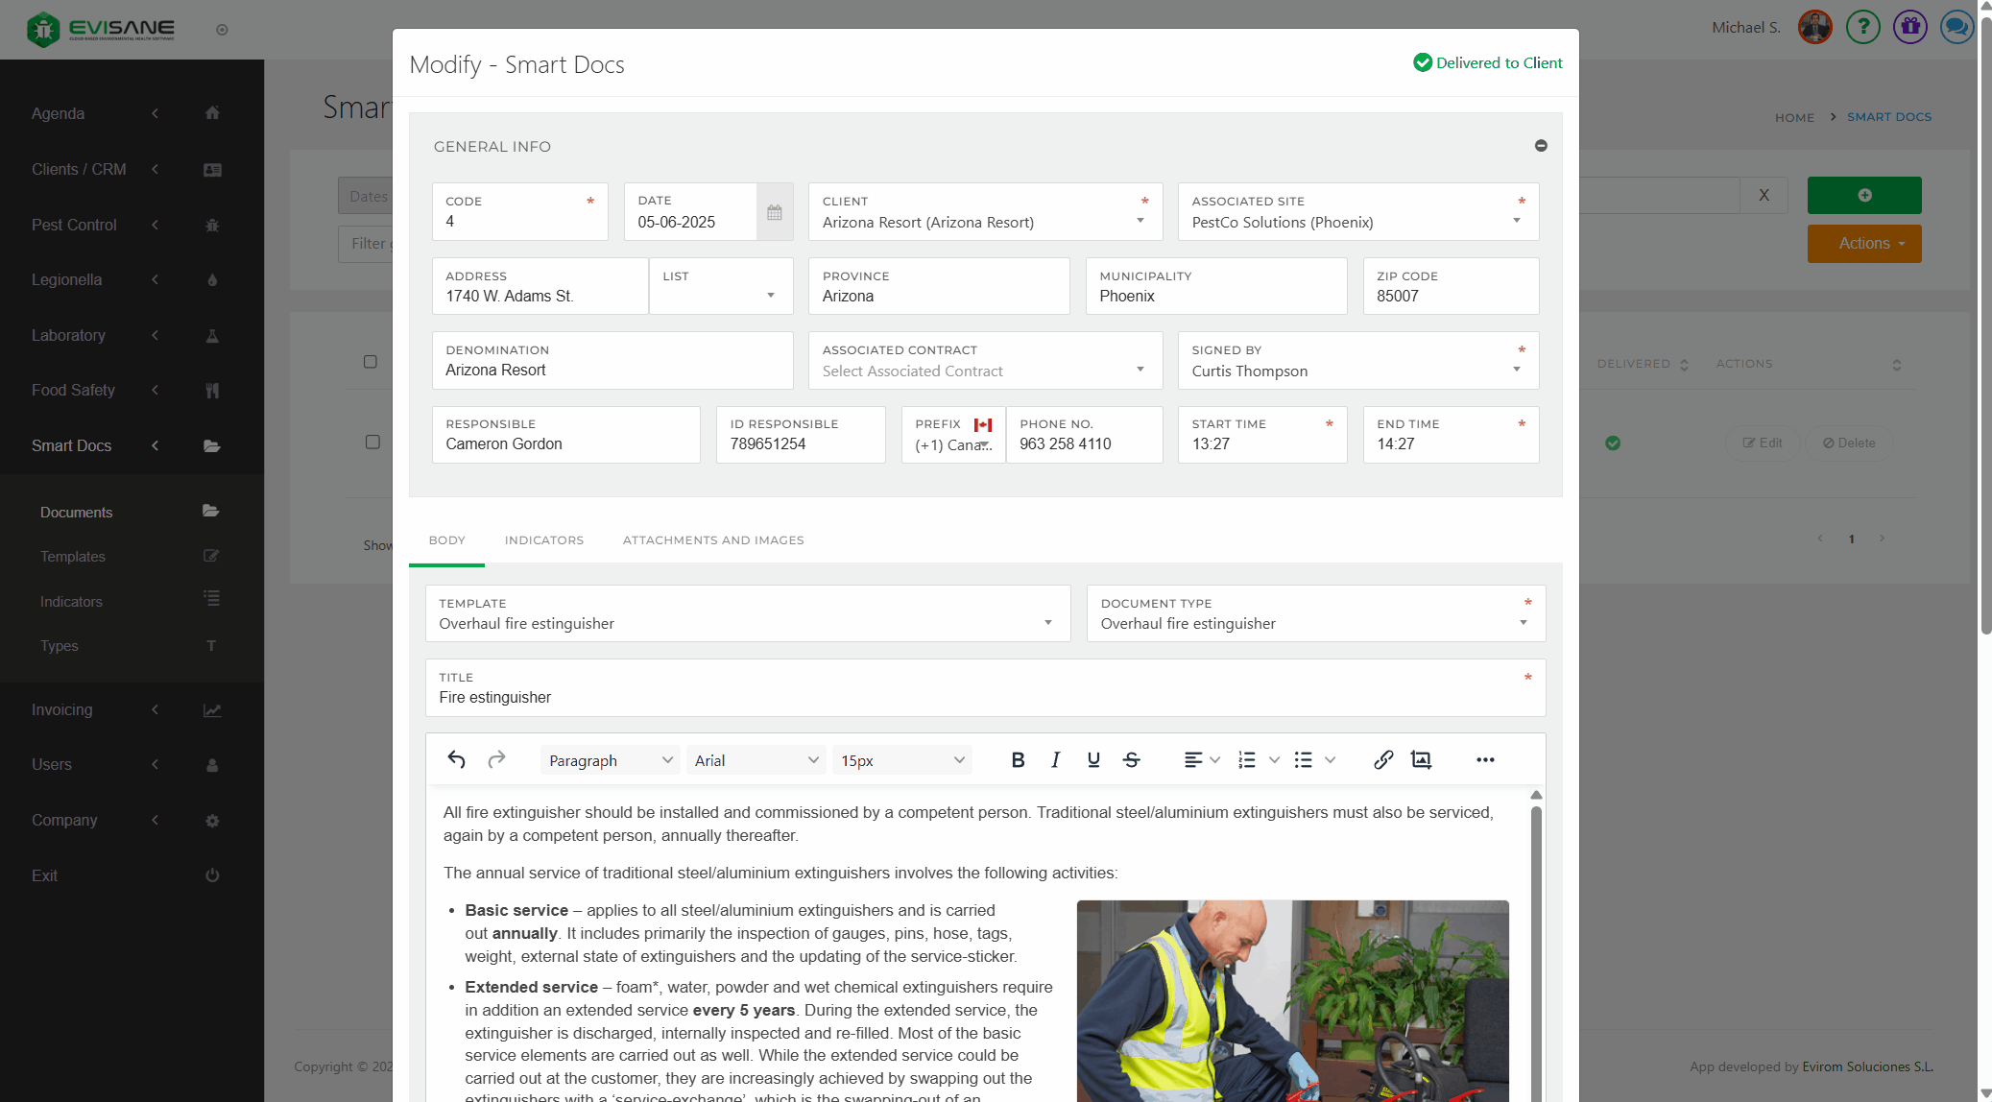Click the Evisane logo
The width and height of the screenshot is (1992, 1102).
pos(101,30)
